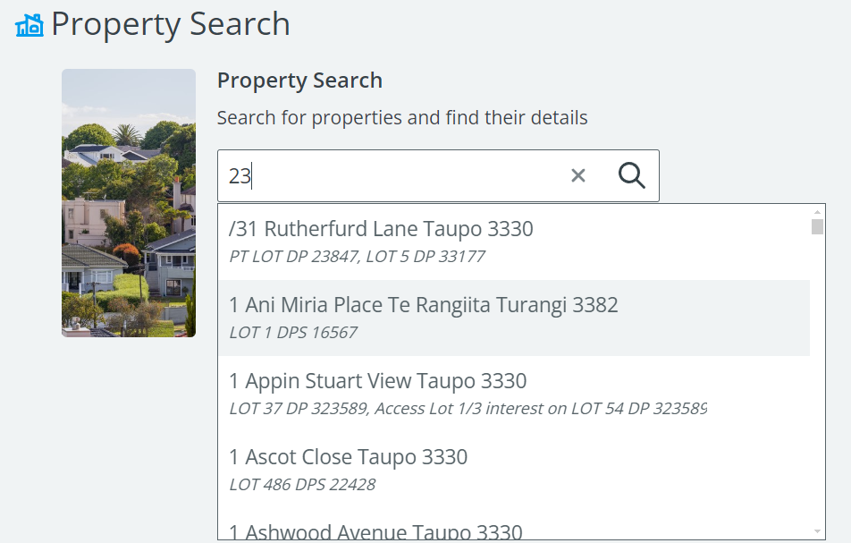Click the neighborhood photo thumbnail on the left
The image size is (851, 543).
[128, 203]
